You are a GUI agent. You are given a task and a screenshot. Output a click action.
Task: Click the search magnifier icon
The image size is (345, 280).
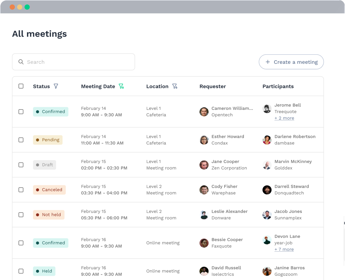coord(21,62)
